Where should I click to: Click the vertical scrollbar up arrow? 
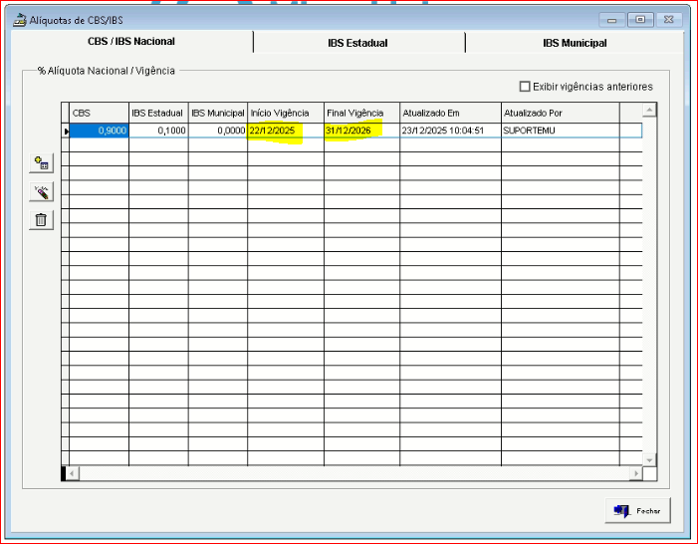pos(649,111)
